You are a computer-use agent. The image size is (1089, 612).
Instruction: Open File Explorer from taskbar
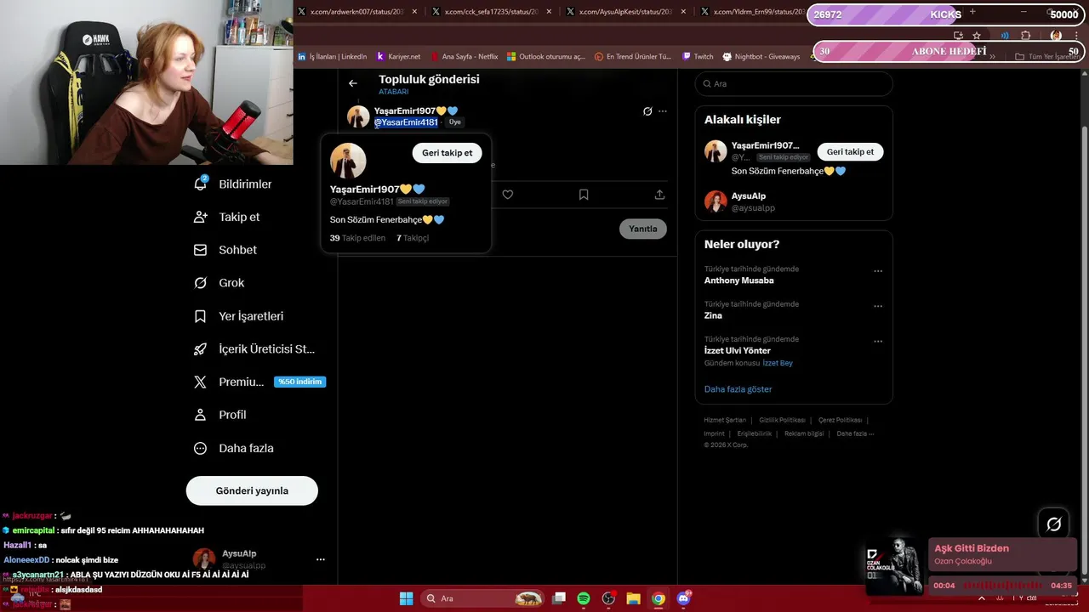(x=633, y=598)
